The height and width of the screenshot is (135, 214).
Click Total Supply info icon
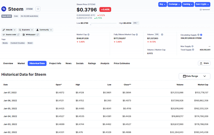point(193,50)
